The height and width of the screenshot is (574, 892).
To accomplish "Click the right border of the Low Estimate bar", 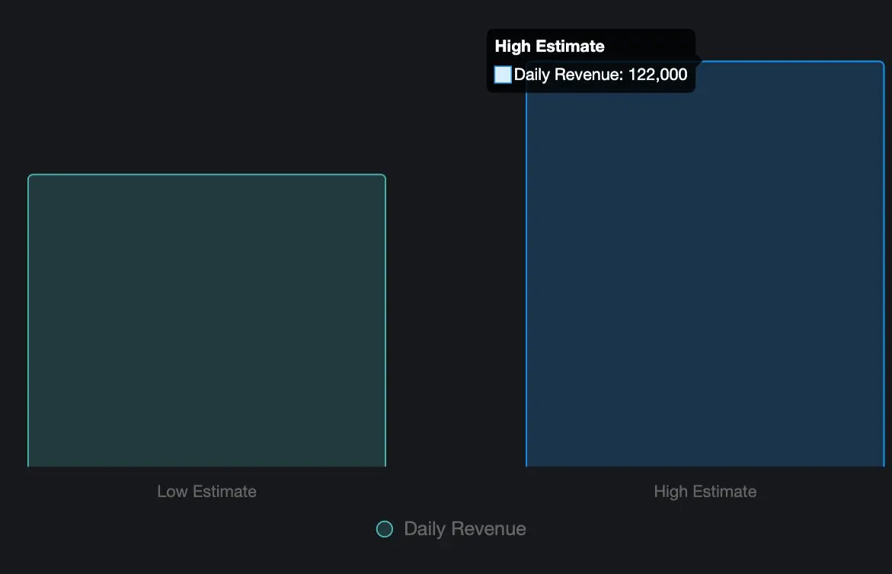I will click(385, 320).
